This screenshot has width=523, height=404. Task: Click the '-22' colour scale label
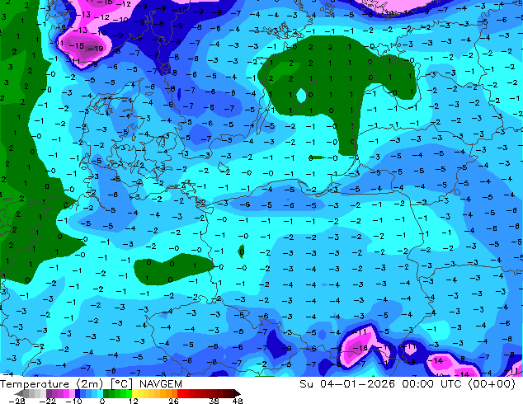point(48,401)
